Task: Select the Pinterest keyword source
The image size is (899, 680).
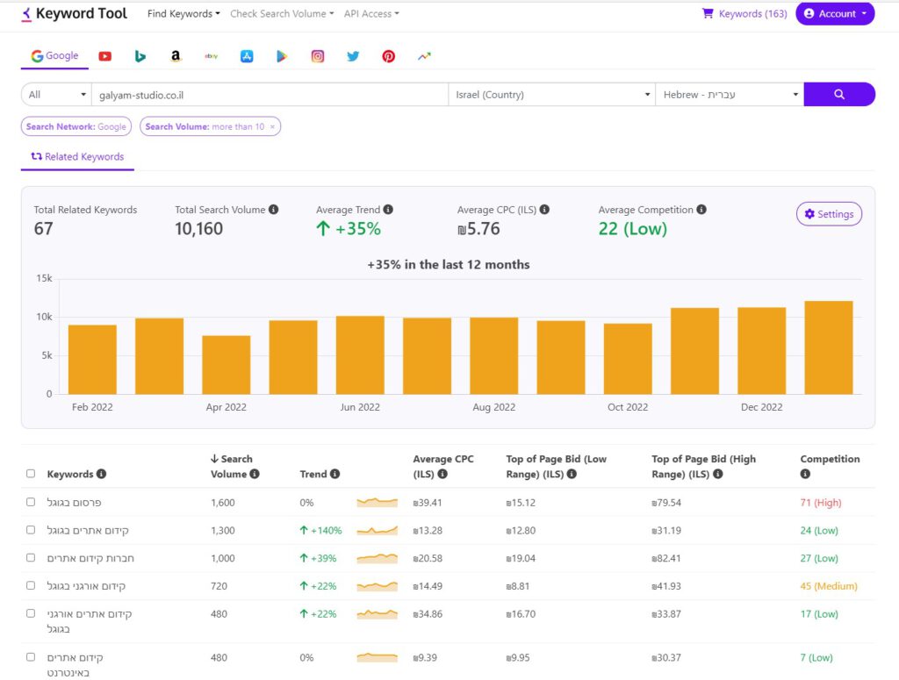Action: [389, 56]
